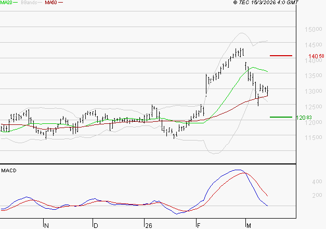
Task: Click the 200 MACD axis label
Action: pos(317,195)
